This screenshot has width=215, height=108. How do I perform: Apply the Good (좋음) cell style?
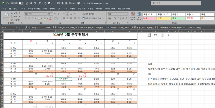178,18
